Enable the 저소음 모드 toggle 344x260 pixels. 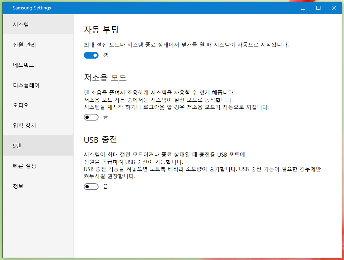(91, 117)
